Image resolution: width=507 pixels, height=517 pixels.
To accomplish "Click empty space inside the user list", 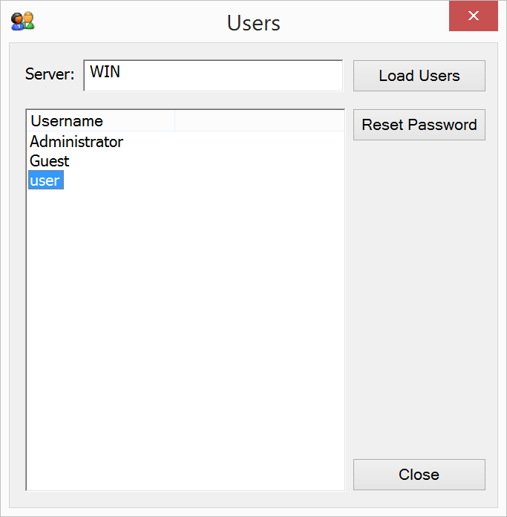I will [186, 334].
